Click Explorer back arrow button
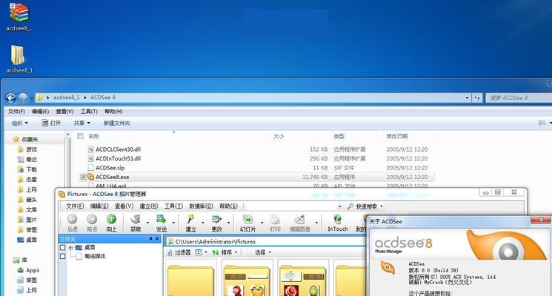 11,98
